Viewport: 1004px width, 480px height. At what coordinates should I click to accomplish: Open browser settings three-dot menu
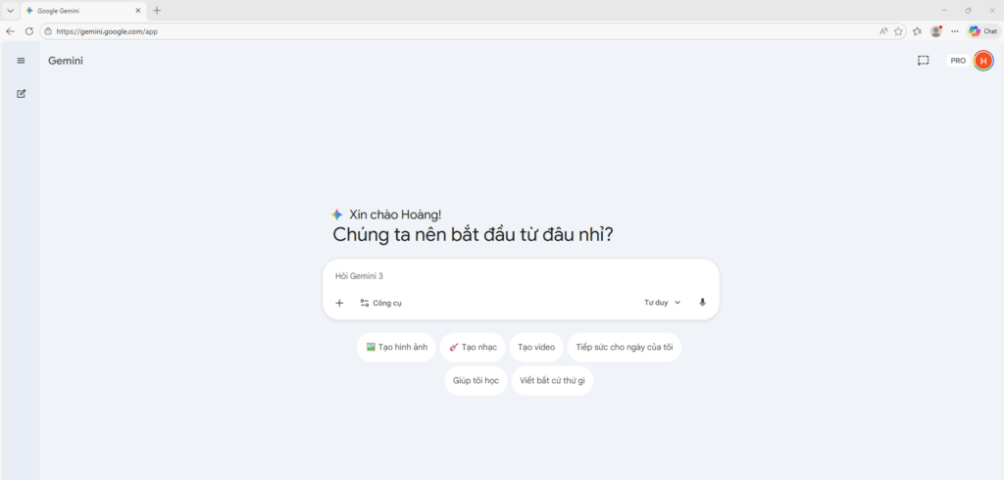tap(955, 31)
